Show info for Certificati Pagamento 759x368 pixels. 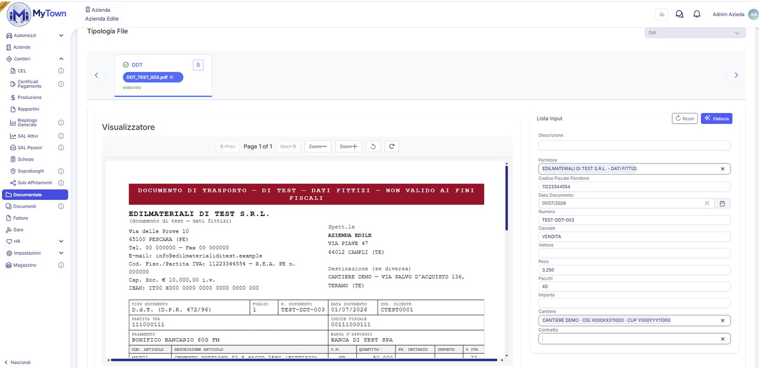(61, 84)
